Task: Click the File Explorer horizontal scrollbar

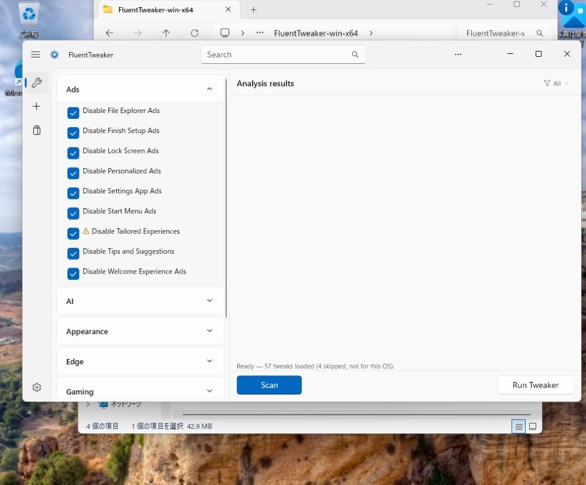Action: click(x=356, y=414)
